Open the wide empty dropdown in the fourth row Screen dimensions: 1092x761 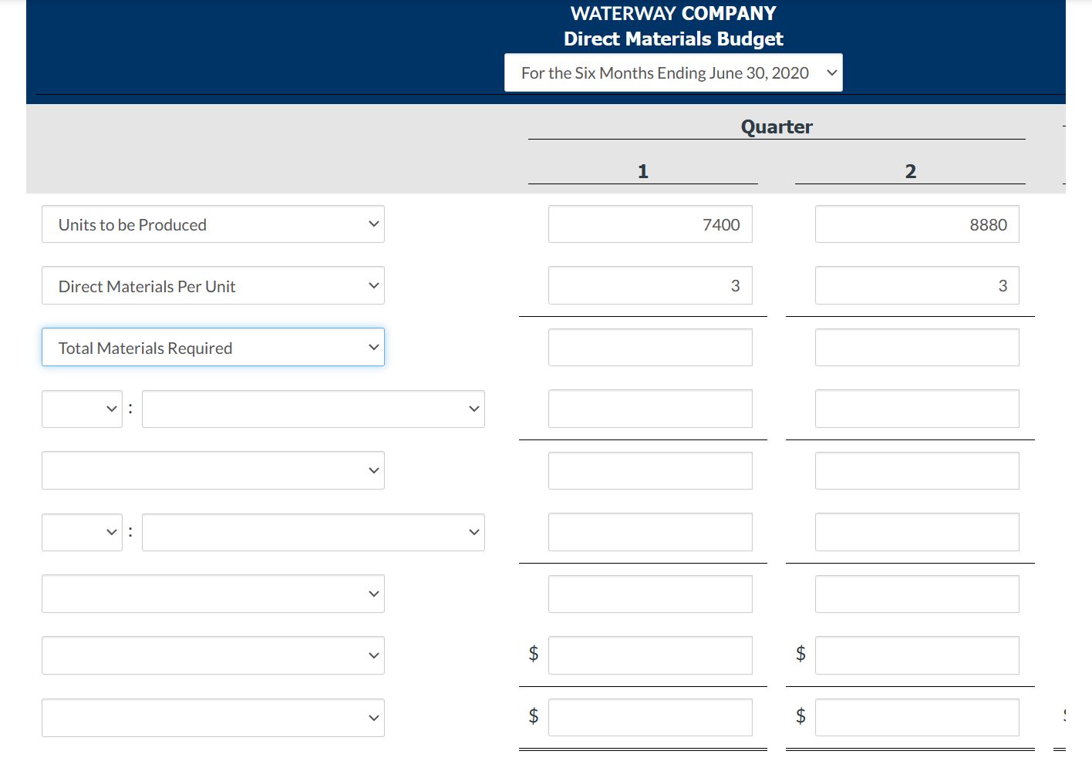313,409
